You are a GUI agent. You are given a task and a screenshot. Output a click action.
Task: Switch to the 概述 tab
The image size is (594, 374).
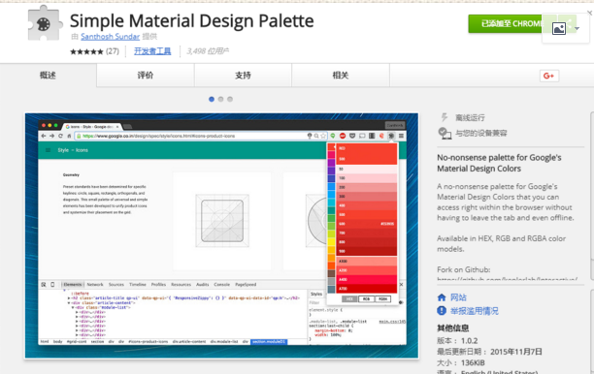pos(49,76)
